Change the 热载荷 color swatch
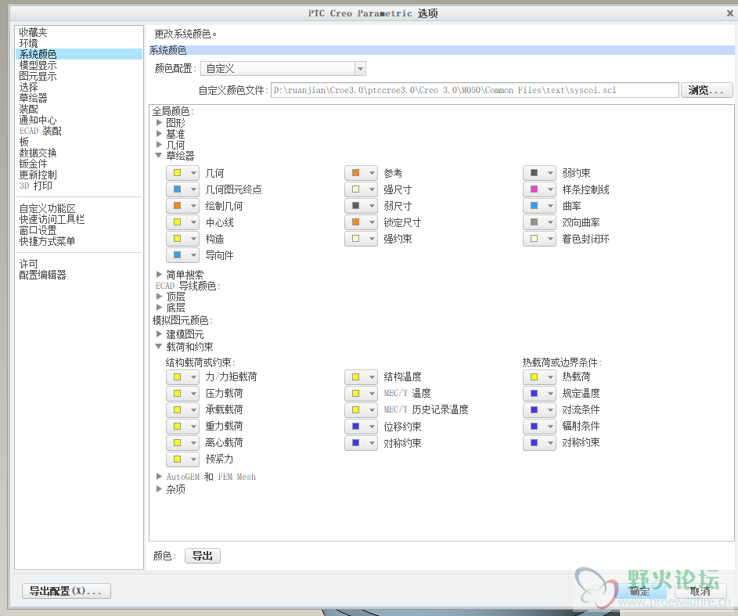738x616 pixels. (x=539, y=377)
